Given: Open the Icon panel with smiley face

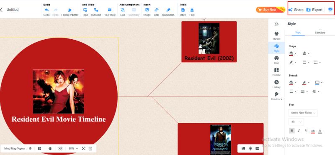Looking at the screenshot, I should click(276, 60).
